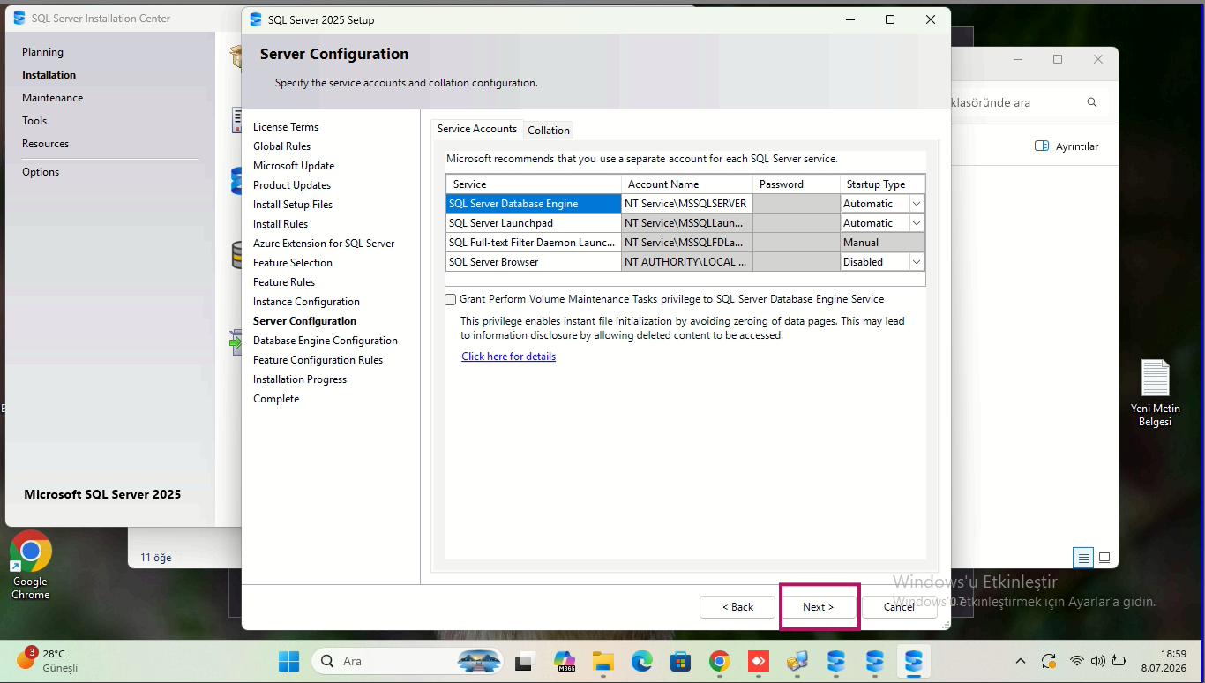Open Startup Type dropdown for SQL Server Database Engine
Image resolution: width=1205 pixels, height=683 pixels.
coord(917,204)
